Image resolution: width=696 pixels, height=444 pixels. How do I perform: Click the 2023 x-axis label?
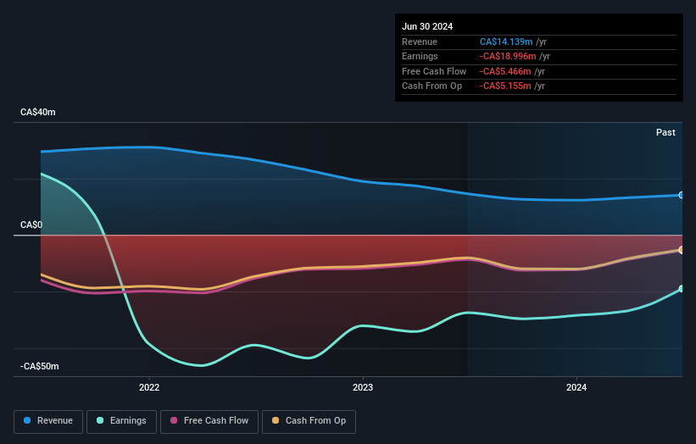[363, 387]
